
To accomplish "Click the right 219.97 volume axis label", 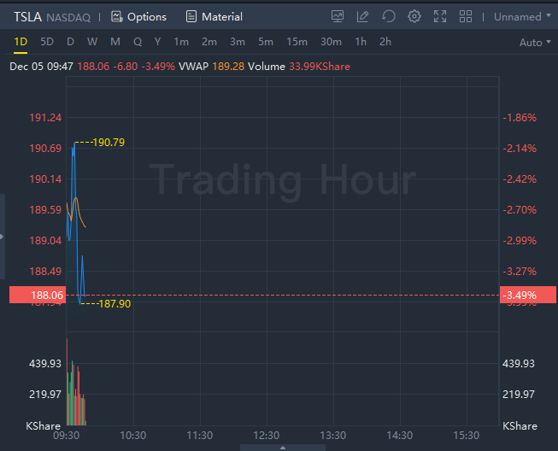I will pos(519,394).
